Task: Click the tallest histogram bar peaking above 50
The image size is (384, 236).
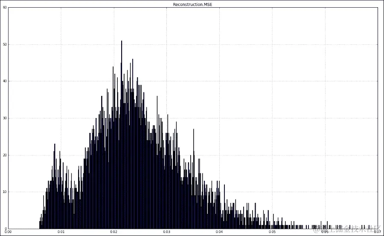Action: (122, 135)
